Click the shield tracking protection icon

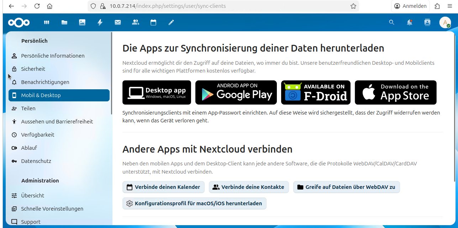93,6
